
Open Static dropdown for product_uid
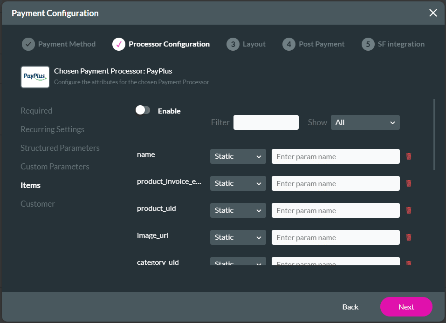pyautogui.click(x=238, y=210)
